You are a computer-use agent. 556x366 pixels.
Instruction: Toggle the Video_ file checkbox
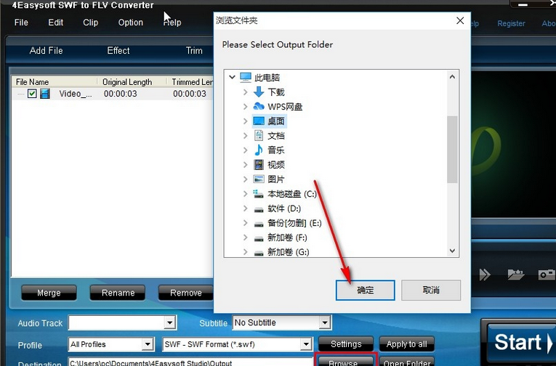click(32, 94)
